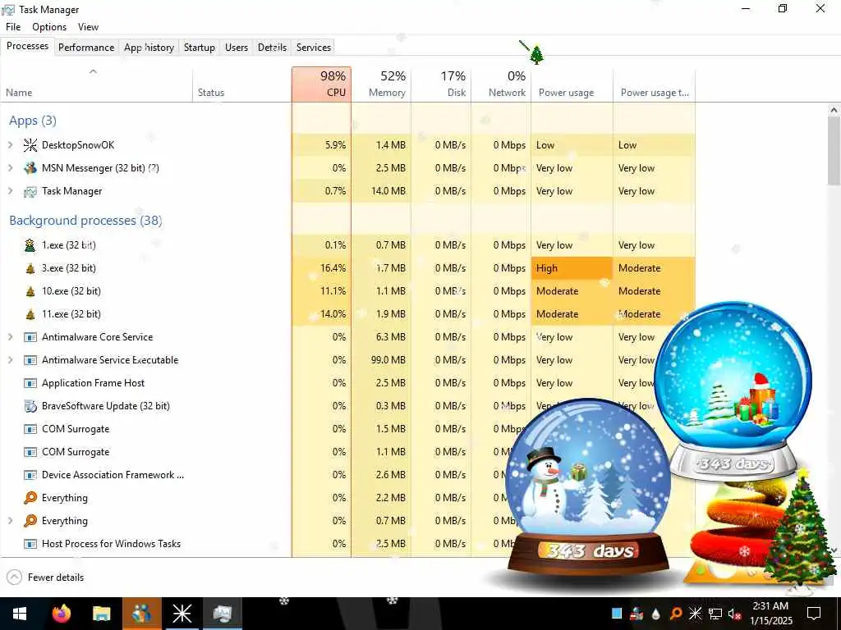Switch to the App history tab
The image size is (841, 630).
[x=149, y=47]
